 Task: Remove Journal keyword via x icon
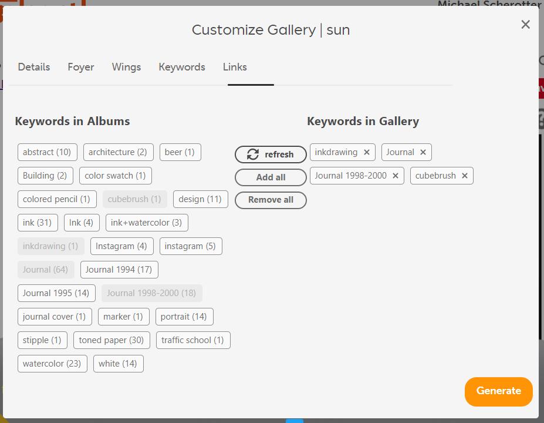(423, 152)
